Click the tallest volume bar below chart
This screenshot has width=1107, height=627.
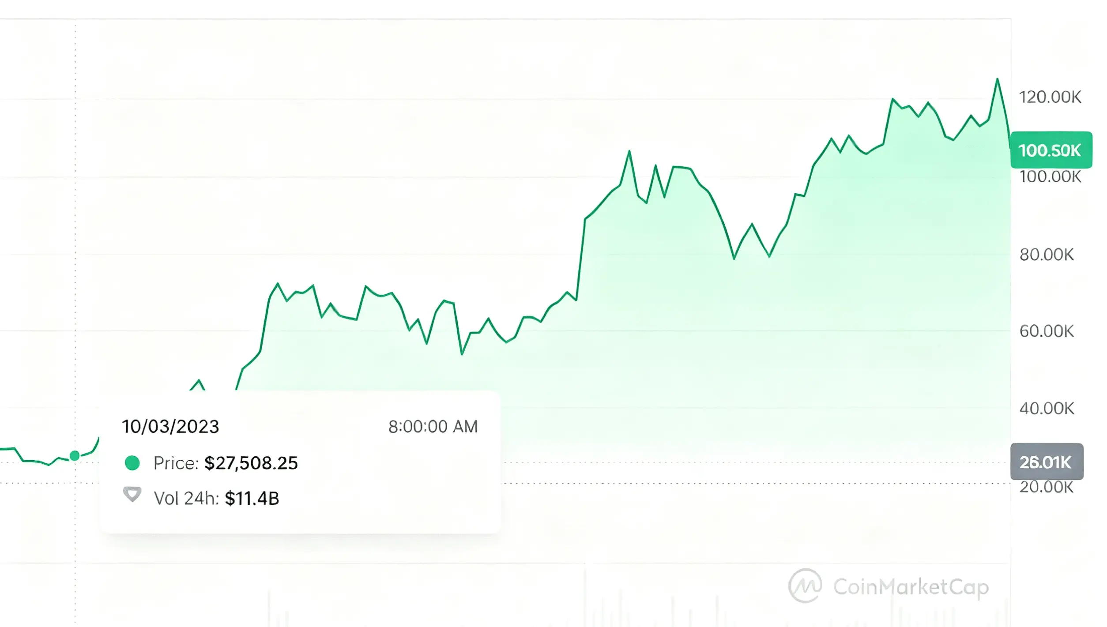585,595
